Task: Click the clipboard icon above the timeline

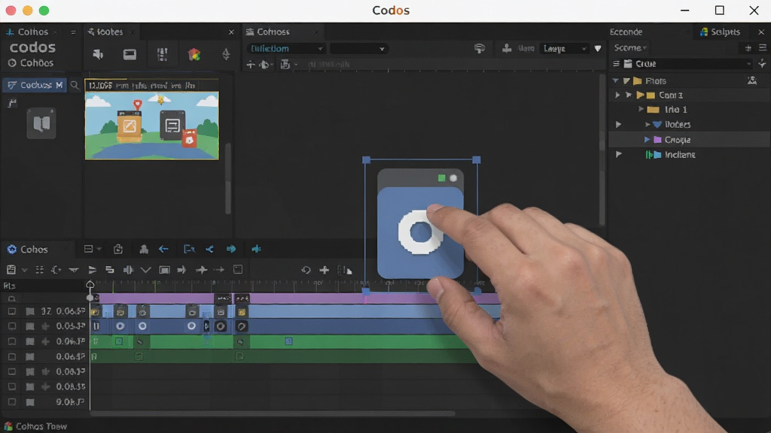Action: (x=118, y=250)
